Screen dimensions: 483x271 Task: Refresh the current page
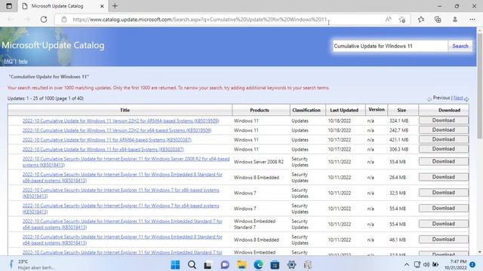click(x=44, y=20)
